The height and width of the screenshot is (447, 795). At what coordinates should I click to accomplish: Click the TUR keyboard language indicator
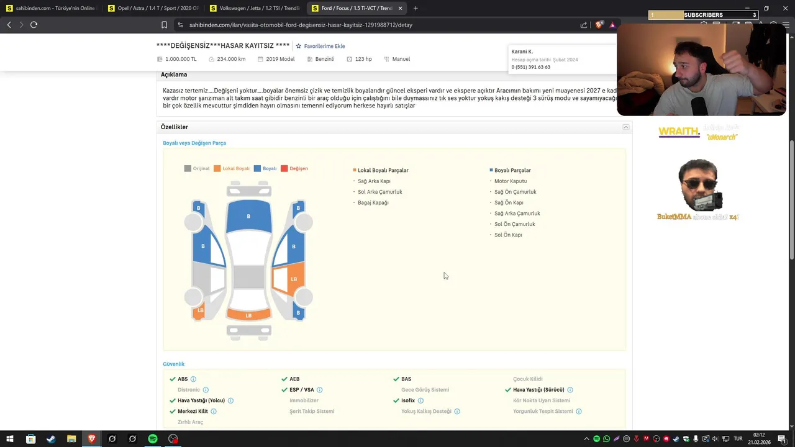point(738,439)
